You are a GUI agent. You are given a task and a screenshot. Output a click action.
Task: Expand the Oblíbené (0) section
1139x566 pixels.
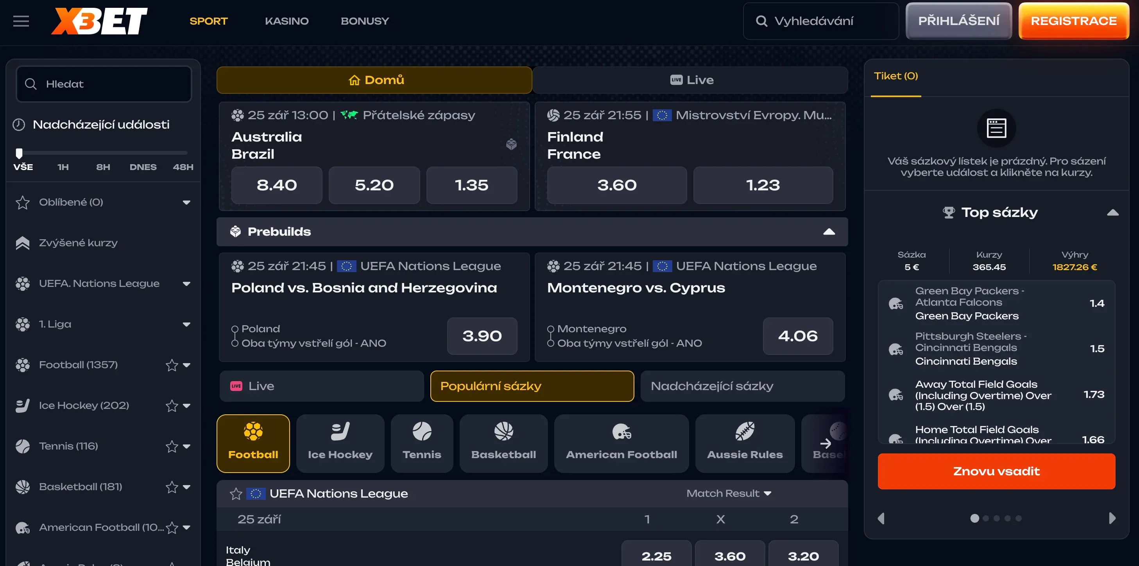(186, 202)
